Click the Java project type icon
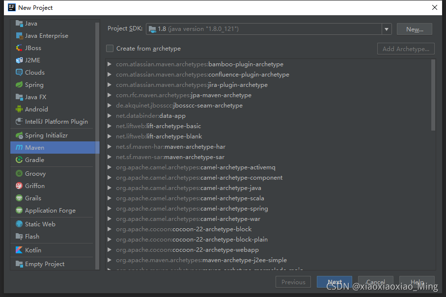 pos(19,24)
